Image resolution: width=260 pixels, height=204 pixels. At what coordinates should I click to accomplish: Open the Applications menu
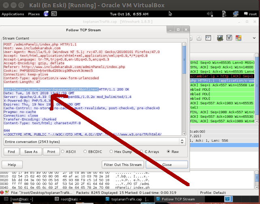pyautogui.click(x=13, y=14)
